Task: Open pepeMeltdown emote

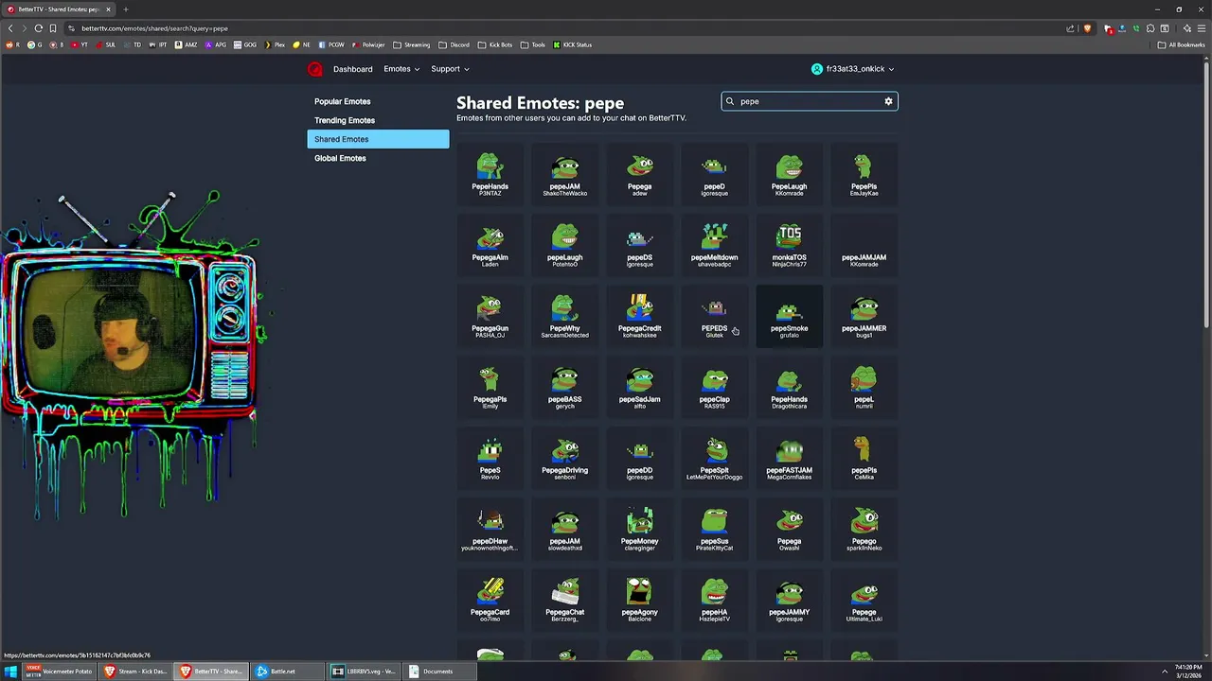Action: 714,244
